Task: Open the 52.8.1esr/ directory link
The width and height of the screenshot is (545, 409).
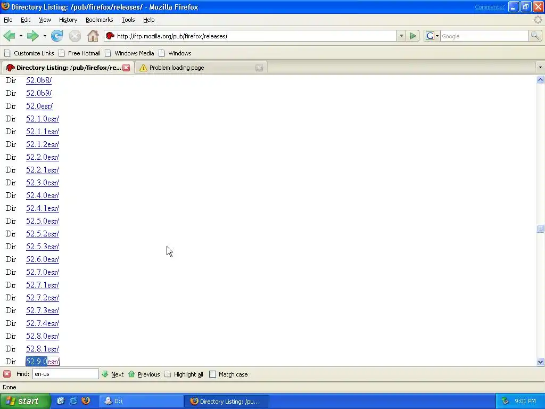Action: 43,349
